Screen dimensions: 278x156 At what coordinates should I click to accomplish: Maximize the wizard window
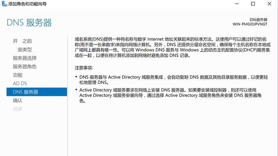(x=253, y=4)
